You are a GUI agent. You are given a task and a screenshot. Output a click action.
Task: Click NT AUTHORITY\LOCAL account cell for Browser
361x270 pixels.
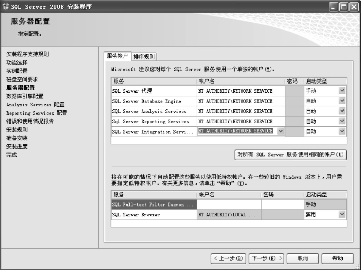[229, 215]
